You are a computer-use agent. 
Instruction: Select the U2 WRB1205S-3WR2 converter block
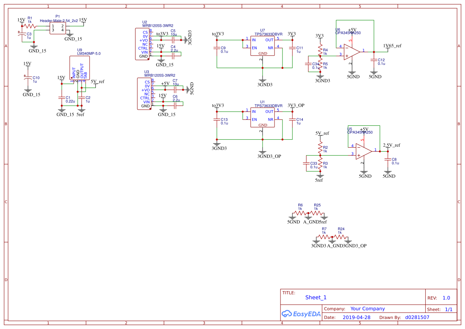coord(142,44)
